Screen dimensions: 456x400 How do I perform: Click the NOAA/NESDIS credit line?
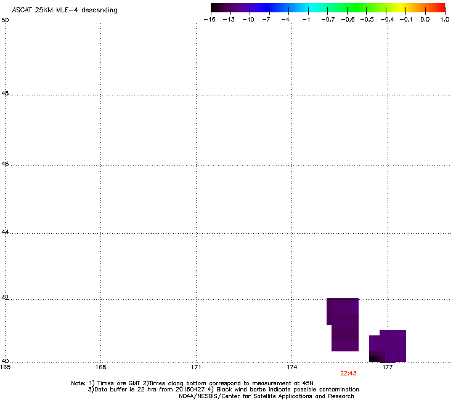pyautogui.click(x=266, y=396)
